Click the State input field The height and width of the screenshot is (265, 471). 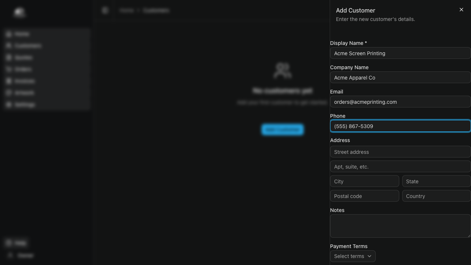[436, 181]
